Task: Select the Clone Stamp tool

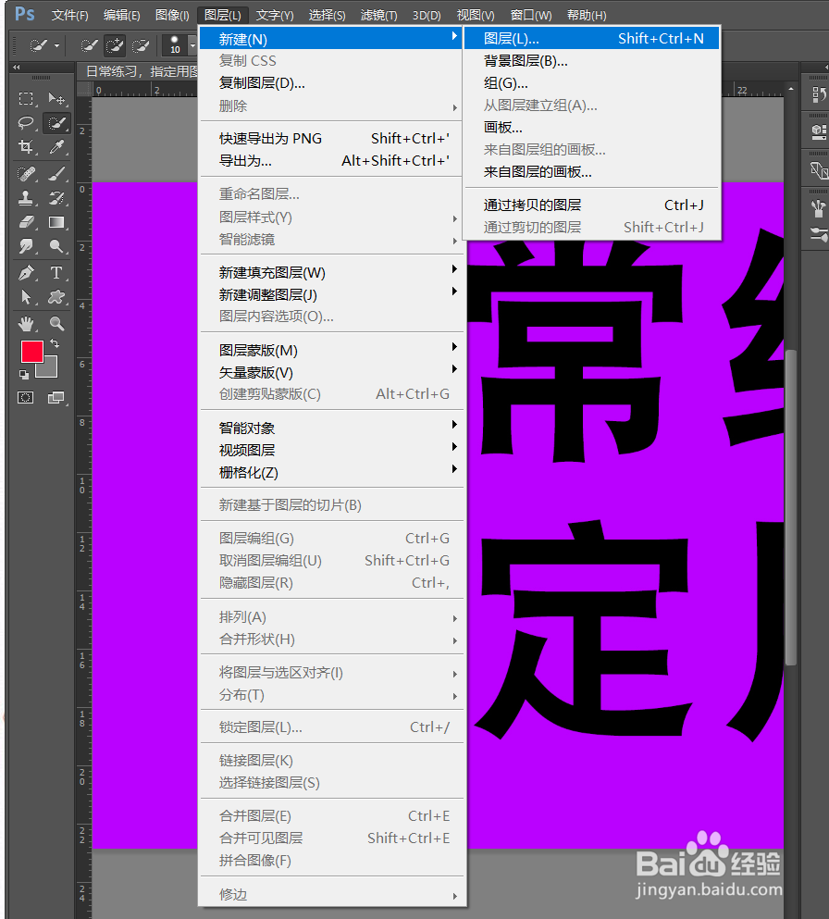Action: tap(25, 198)
